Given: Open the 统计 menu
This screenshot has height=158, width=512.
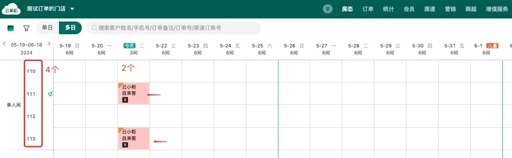Looking at the screenshot, I should coord(388,9).
